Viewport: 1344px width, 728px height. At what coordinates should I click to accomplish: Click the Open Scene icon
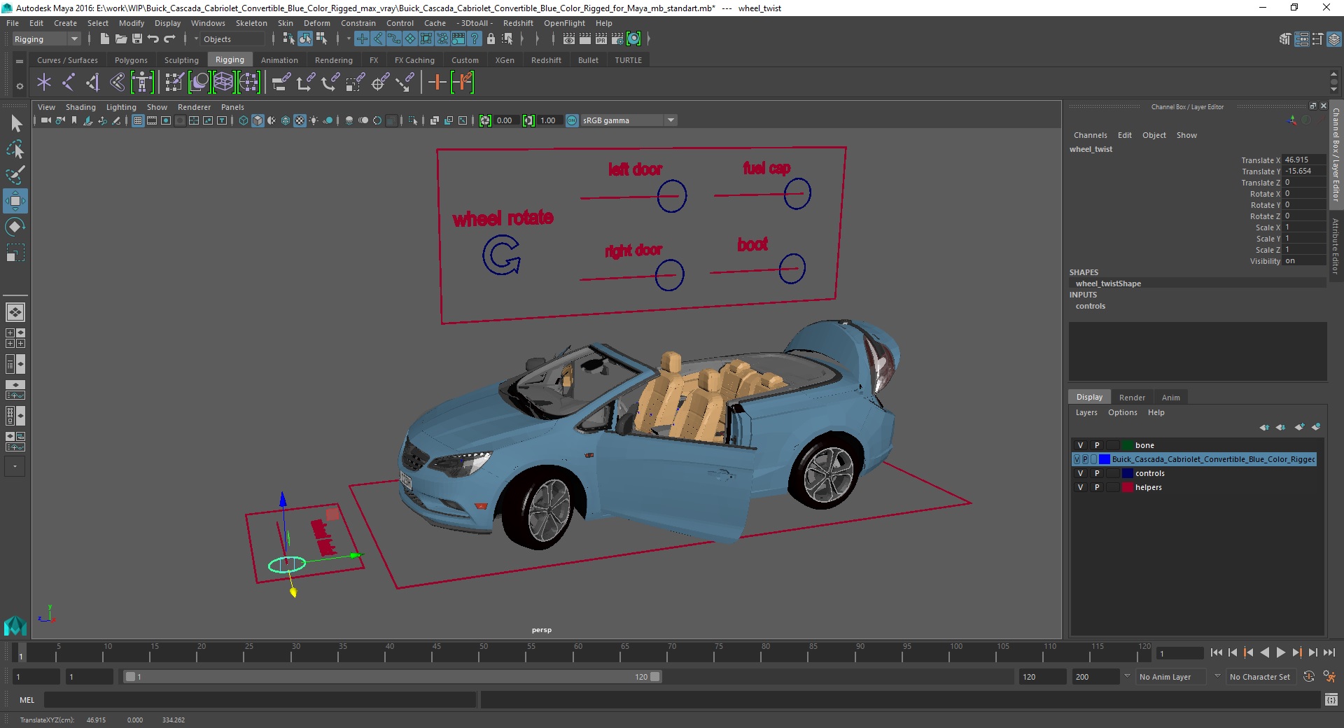[x=120, y=39]
